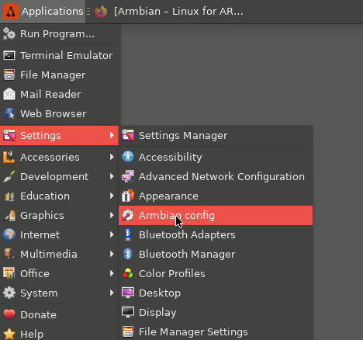Expand the Graphics submenu arrow
Image resolution: width=363 pixels, height=340 pixels.
click(112, 215)
